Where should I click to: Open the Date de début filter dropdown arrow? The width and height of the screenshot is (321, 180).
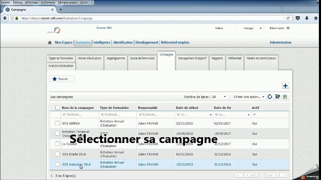pos(210,115)
